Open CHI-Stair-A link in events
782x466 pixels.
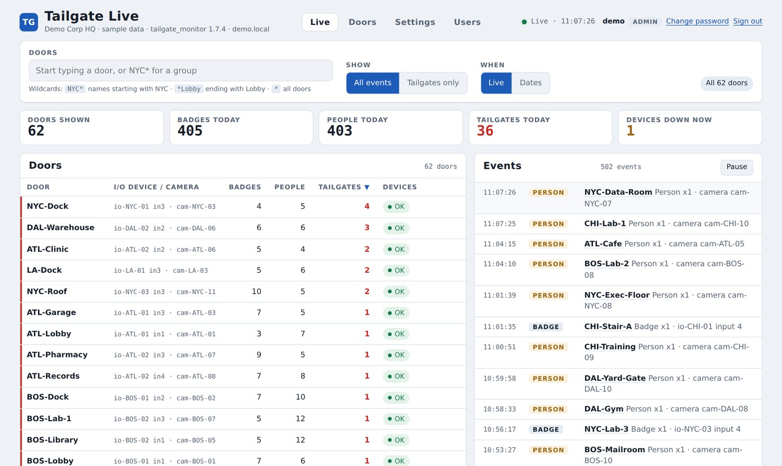(x=608, y=326)
